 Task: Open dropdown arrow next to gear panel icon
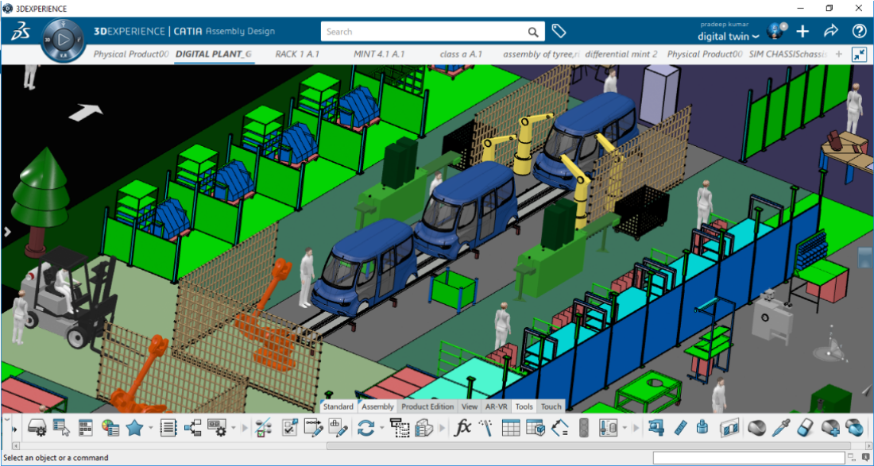coord(233,428)
